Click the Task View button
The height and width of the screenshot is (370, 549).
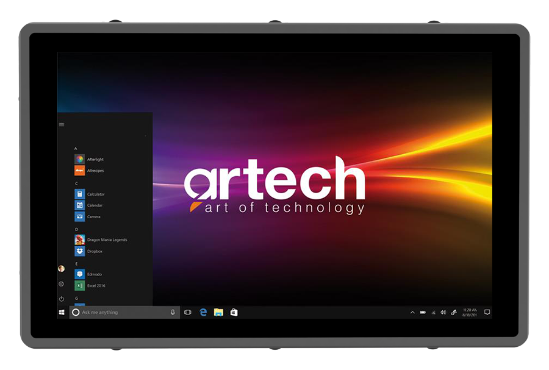(x=188, y=312)
